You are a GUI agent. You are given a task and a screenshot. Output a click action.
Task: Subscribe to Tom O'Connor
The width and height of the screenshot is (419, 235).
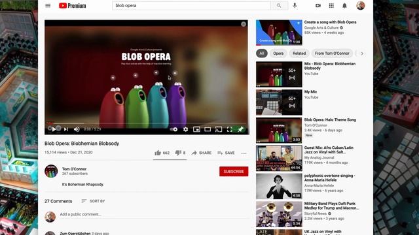click(234, 172)
